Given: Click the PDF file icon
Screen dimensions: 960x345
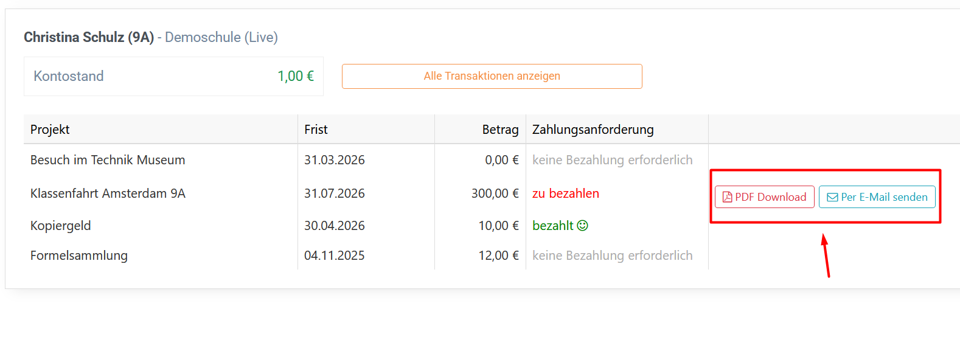Looking at the screenshot, I should 727,197.
